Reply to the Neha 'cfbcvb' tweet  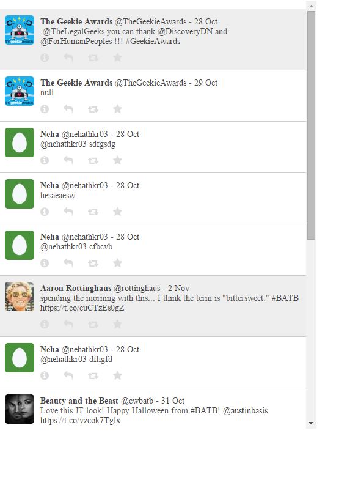[68, 263]
